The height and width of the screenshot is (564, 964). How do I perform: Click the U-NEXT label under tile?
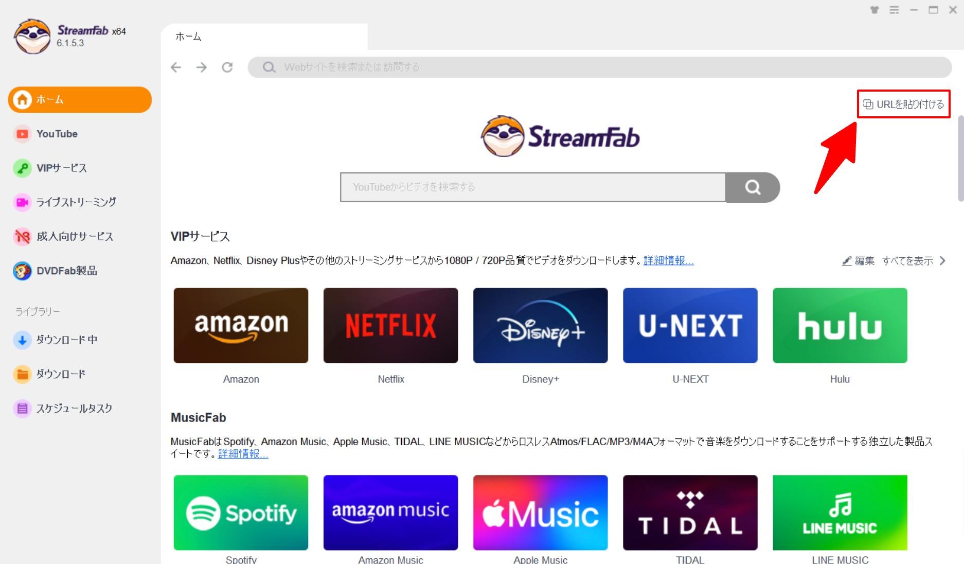(690, 379)
